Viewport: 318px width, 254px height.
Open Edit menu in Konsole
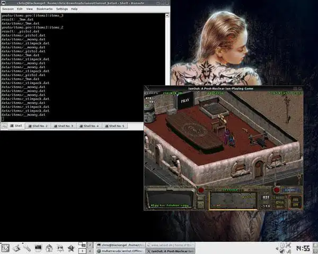(20, 9)
